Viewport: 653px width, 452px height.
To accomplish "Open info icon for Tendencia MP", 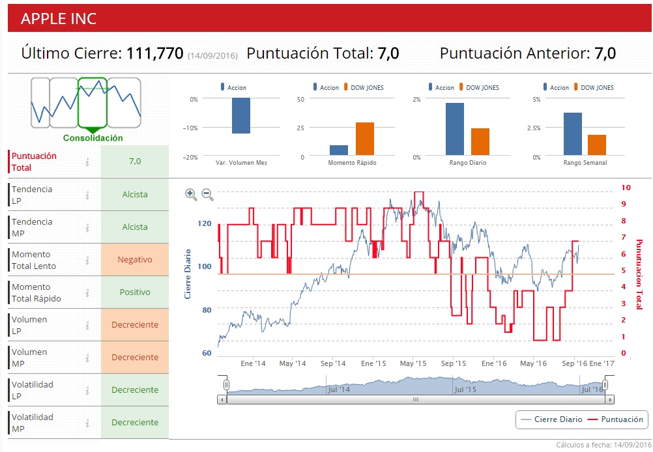I will [87, 228].
